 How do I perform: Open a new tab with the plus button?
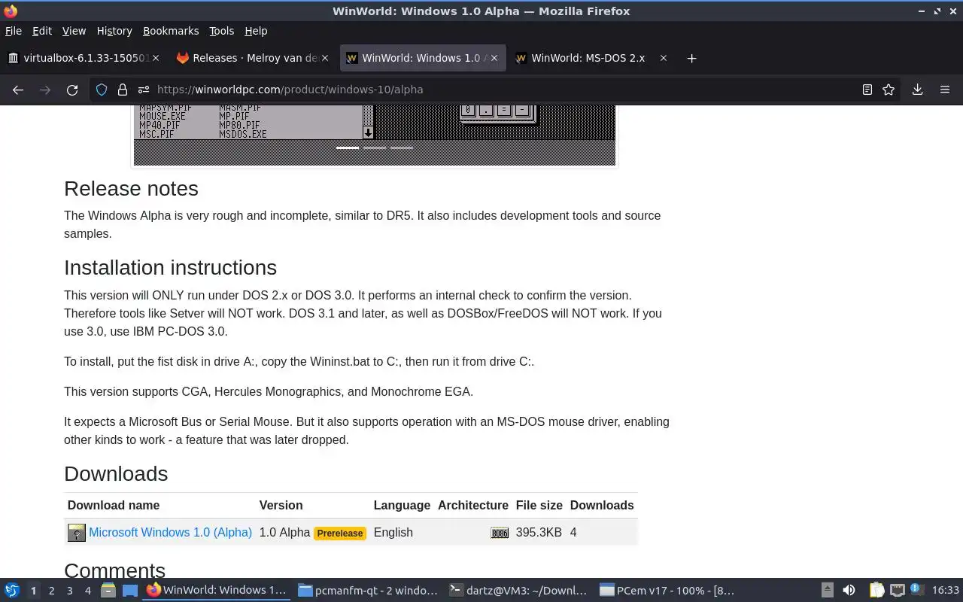pyautogui.click(x=691, y=58)
